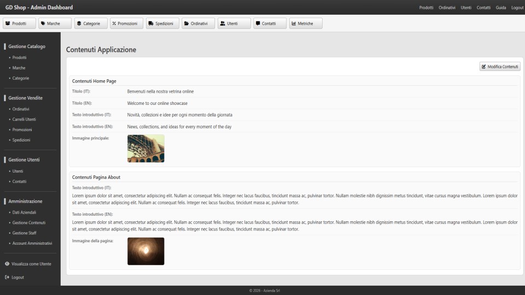Click the Ordinativi toolbar button label
525x295 pixels.
(199, 23)
